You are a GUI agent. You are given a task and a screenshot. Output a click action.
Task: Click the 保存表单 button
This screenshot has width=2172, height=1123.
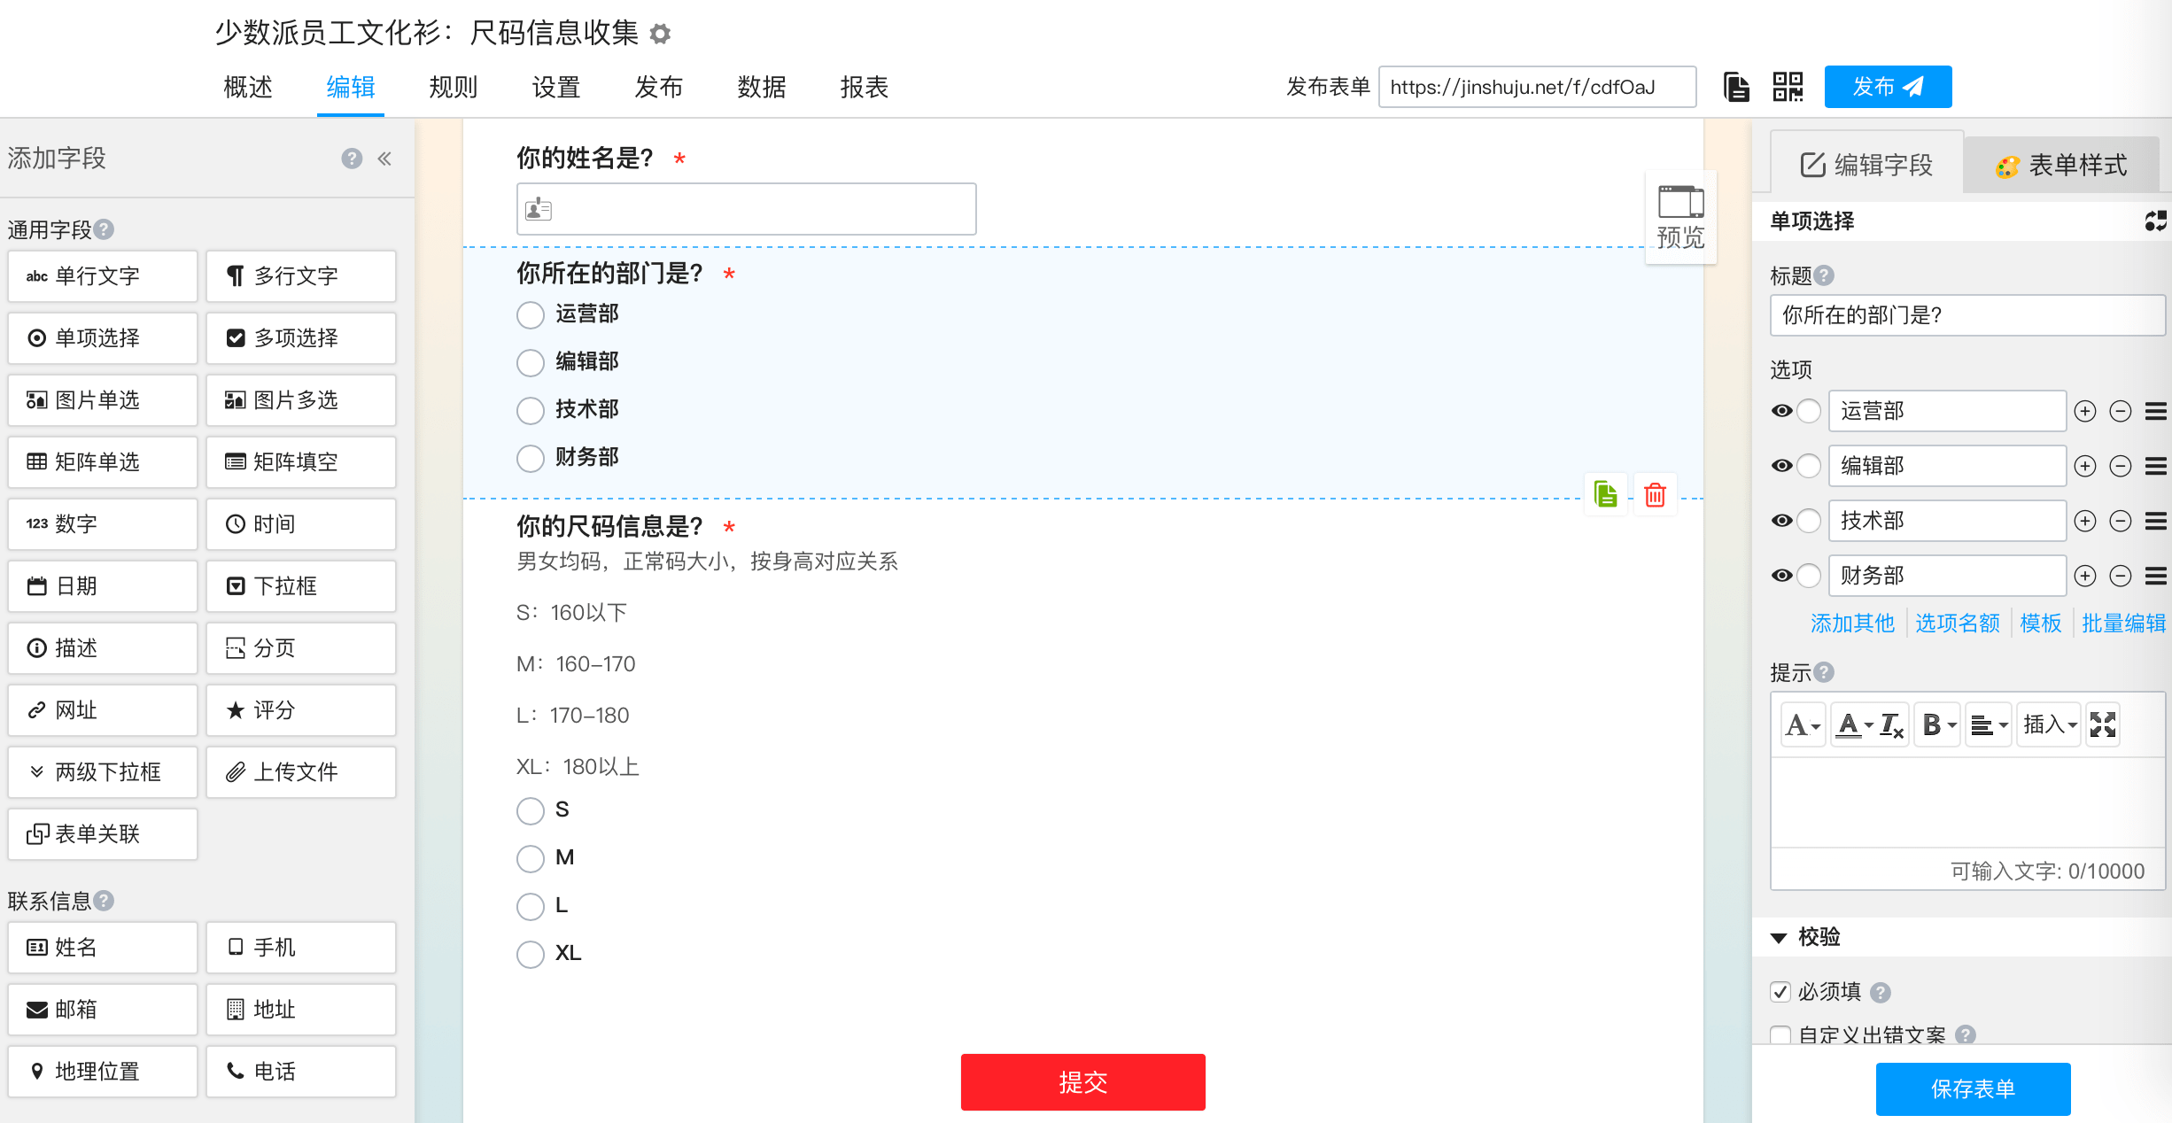click(1973, 1088)
